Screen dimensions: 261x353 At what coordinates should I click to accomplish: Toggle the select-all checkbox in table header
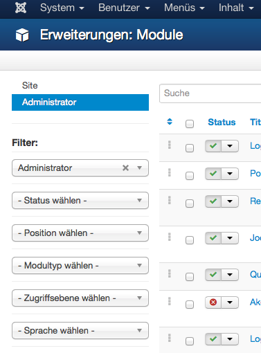click(190, 124)
